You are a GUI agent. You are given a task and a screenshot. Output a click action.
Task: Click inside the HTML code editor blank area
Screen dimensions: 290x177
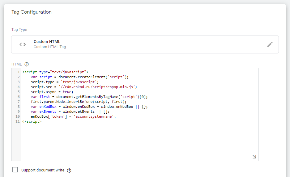click(140, 141)
